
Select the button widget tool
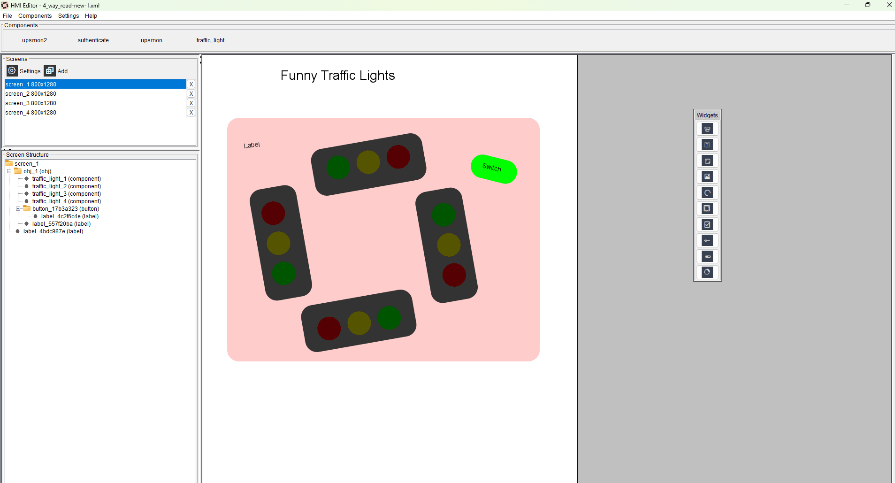pos(708,161)
